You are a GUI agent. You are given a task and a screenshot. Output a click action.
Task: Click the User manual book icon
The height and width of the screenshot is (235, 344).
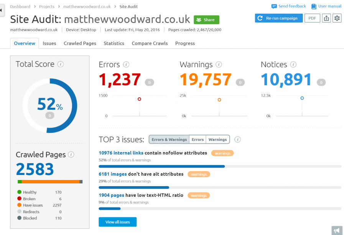tap(314, 6)
